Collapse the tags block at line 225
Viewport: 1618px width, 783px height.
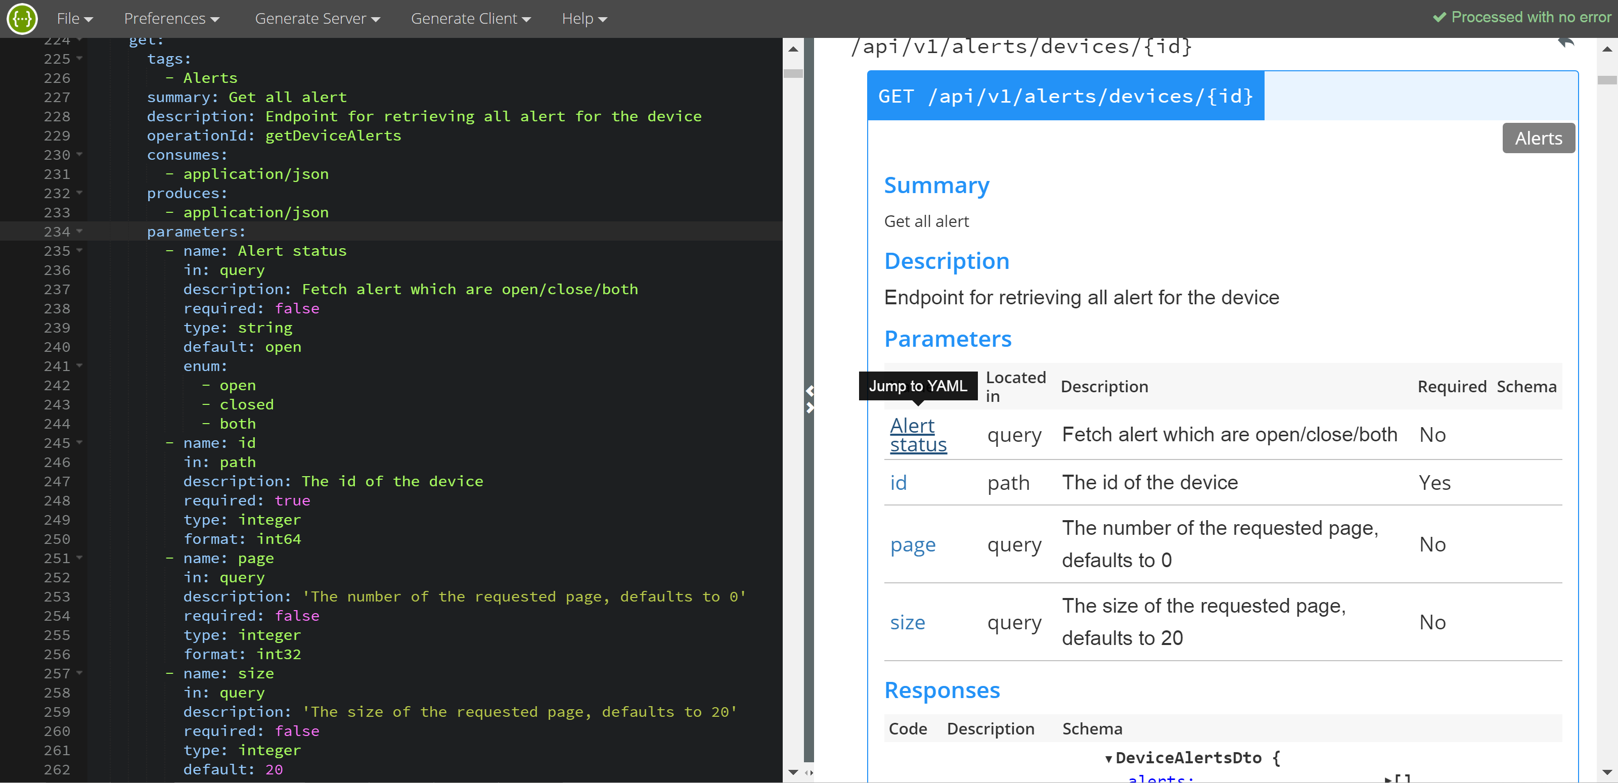[x=80, y=59]
